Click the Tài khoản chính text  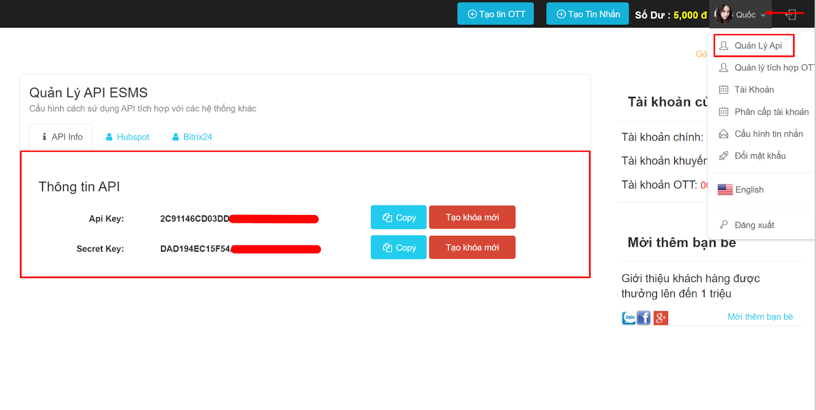[x=662, y=137]
